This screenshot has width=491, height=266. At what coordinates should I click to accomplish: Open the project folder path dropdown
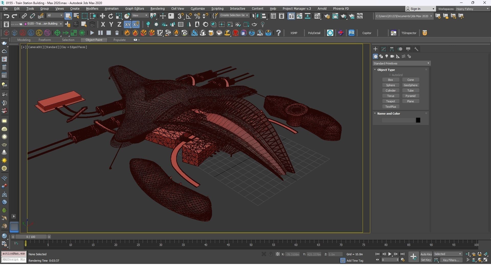point(404,16)
